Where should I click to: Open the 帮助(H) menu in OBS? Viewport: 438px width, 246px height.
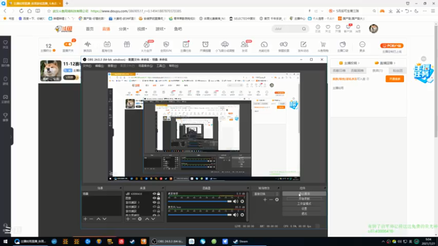[x=174, y=66]
